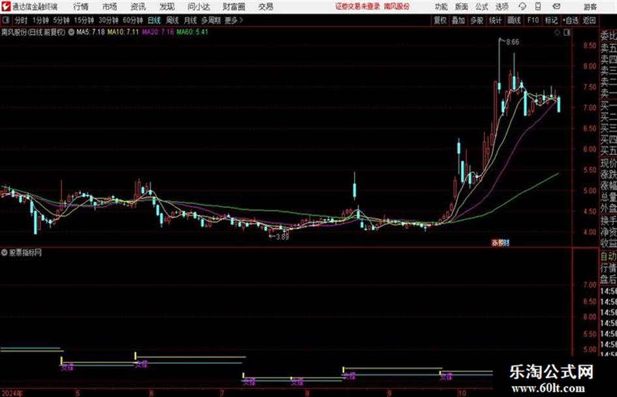
Task: Click the 标记 mark button
Action: [551, 20]
